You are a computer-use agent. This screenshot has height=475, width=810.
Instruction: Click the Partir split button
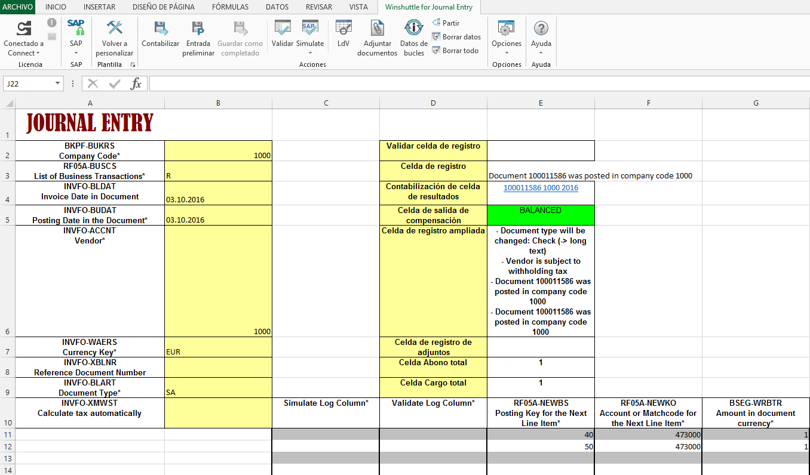(446, 23)
